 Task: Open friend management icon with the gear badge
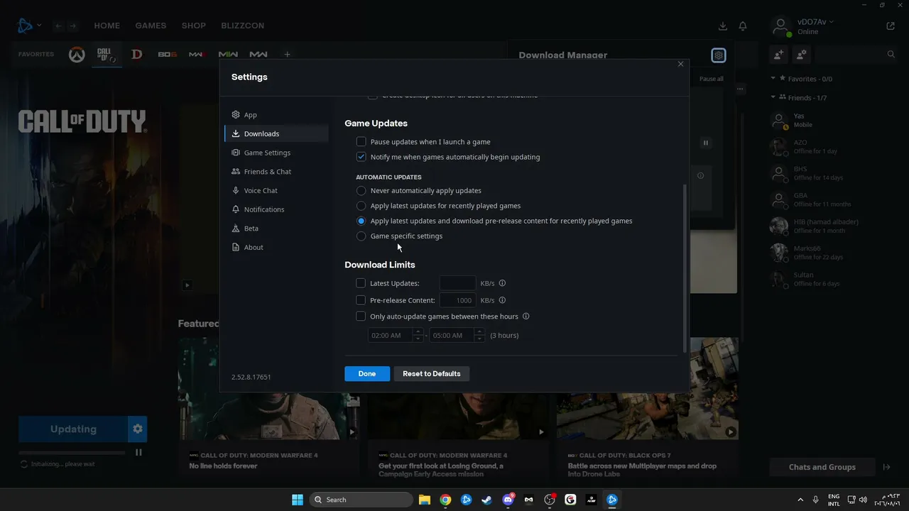click(x=801, y=54)
